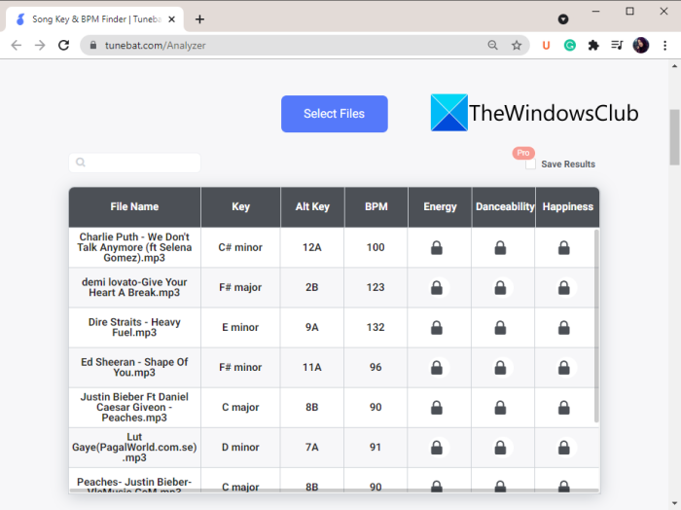The height and width of the screenshot is (510, 681).
Task: Click Danceability lock for Ed Sheeran row
Action: [x=500, y=368]
